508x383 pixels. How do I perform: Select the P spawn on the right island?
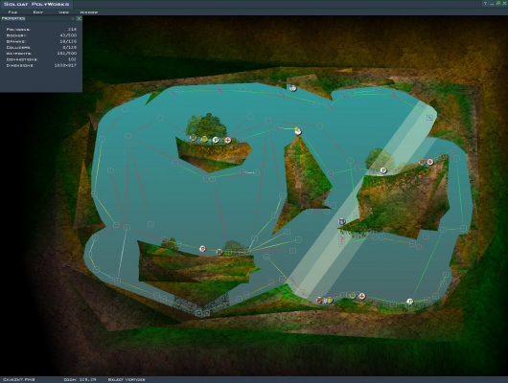coord(383,170)
